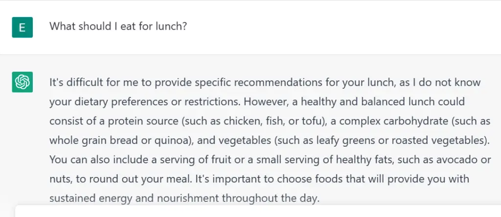Click the message input box at the bottom

point(258,211)
